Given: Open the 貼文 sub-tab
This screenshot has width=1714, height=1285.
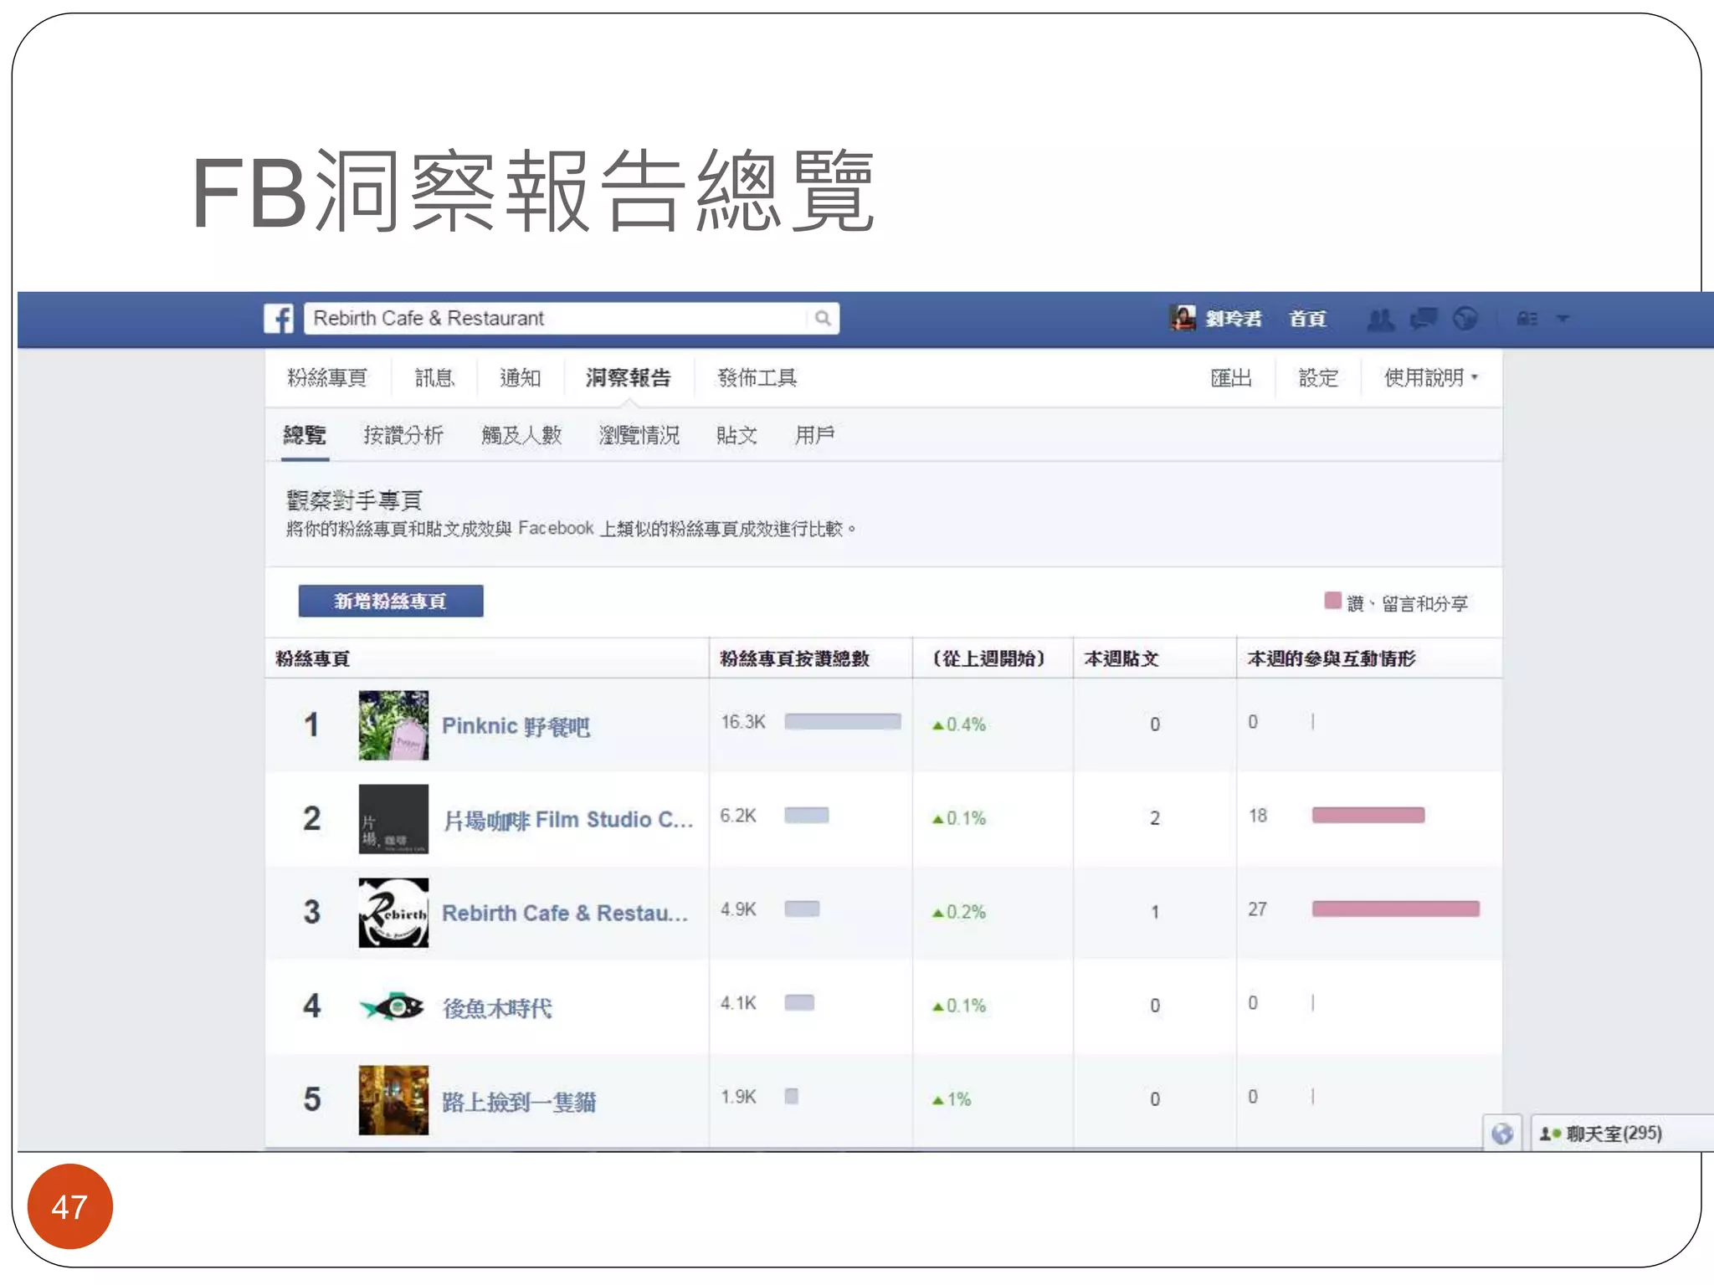Looking at the screenshot, I should tap(737, 435).
